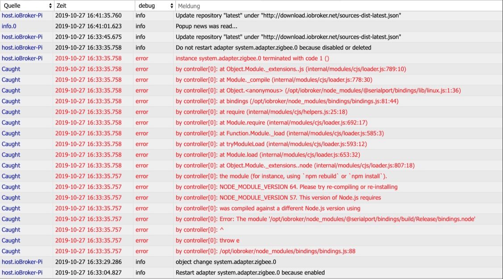Select error line about bindings.node module
The height and width of the screenshot is (279, 503).
tap(326, 219)
